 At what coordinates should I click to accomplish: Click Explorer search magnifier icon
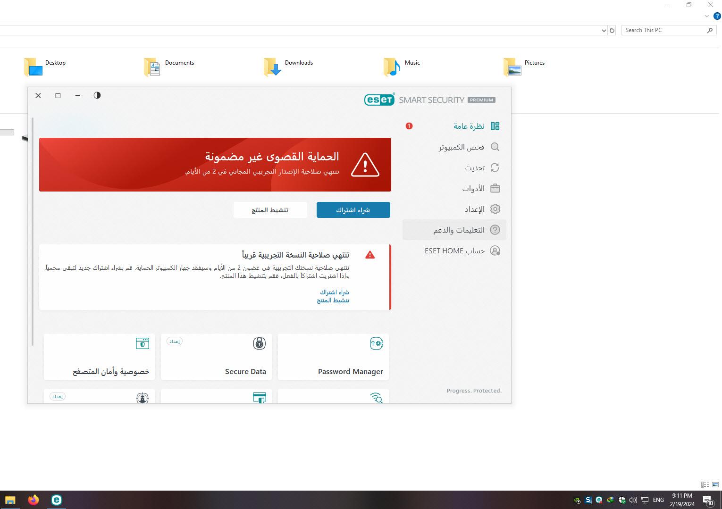click(x=710, y=30)
